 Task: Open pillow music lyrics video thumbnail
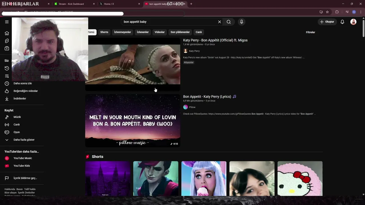coord(133,121)
